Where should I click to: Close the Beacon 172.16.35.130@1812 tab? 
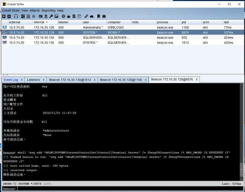click(x=95, y=80)
